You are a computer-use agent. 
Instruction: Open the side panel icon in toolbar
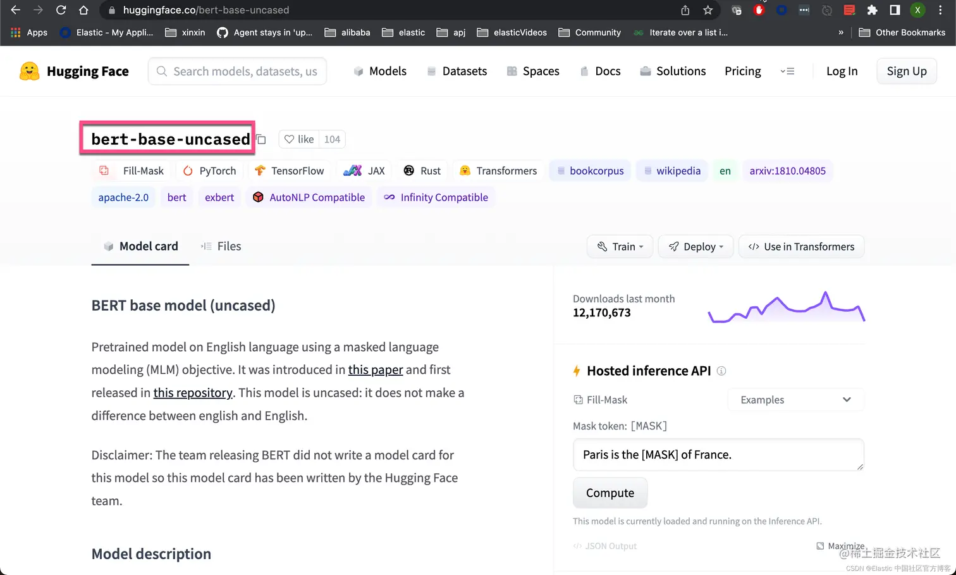pyautogui.click(x=895, y=10)
